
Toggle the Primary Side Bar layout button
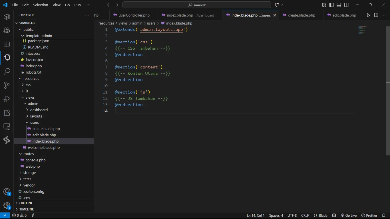click(x=331, y=5)
